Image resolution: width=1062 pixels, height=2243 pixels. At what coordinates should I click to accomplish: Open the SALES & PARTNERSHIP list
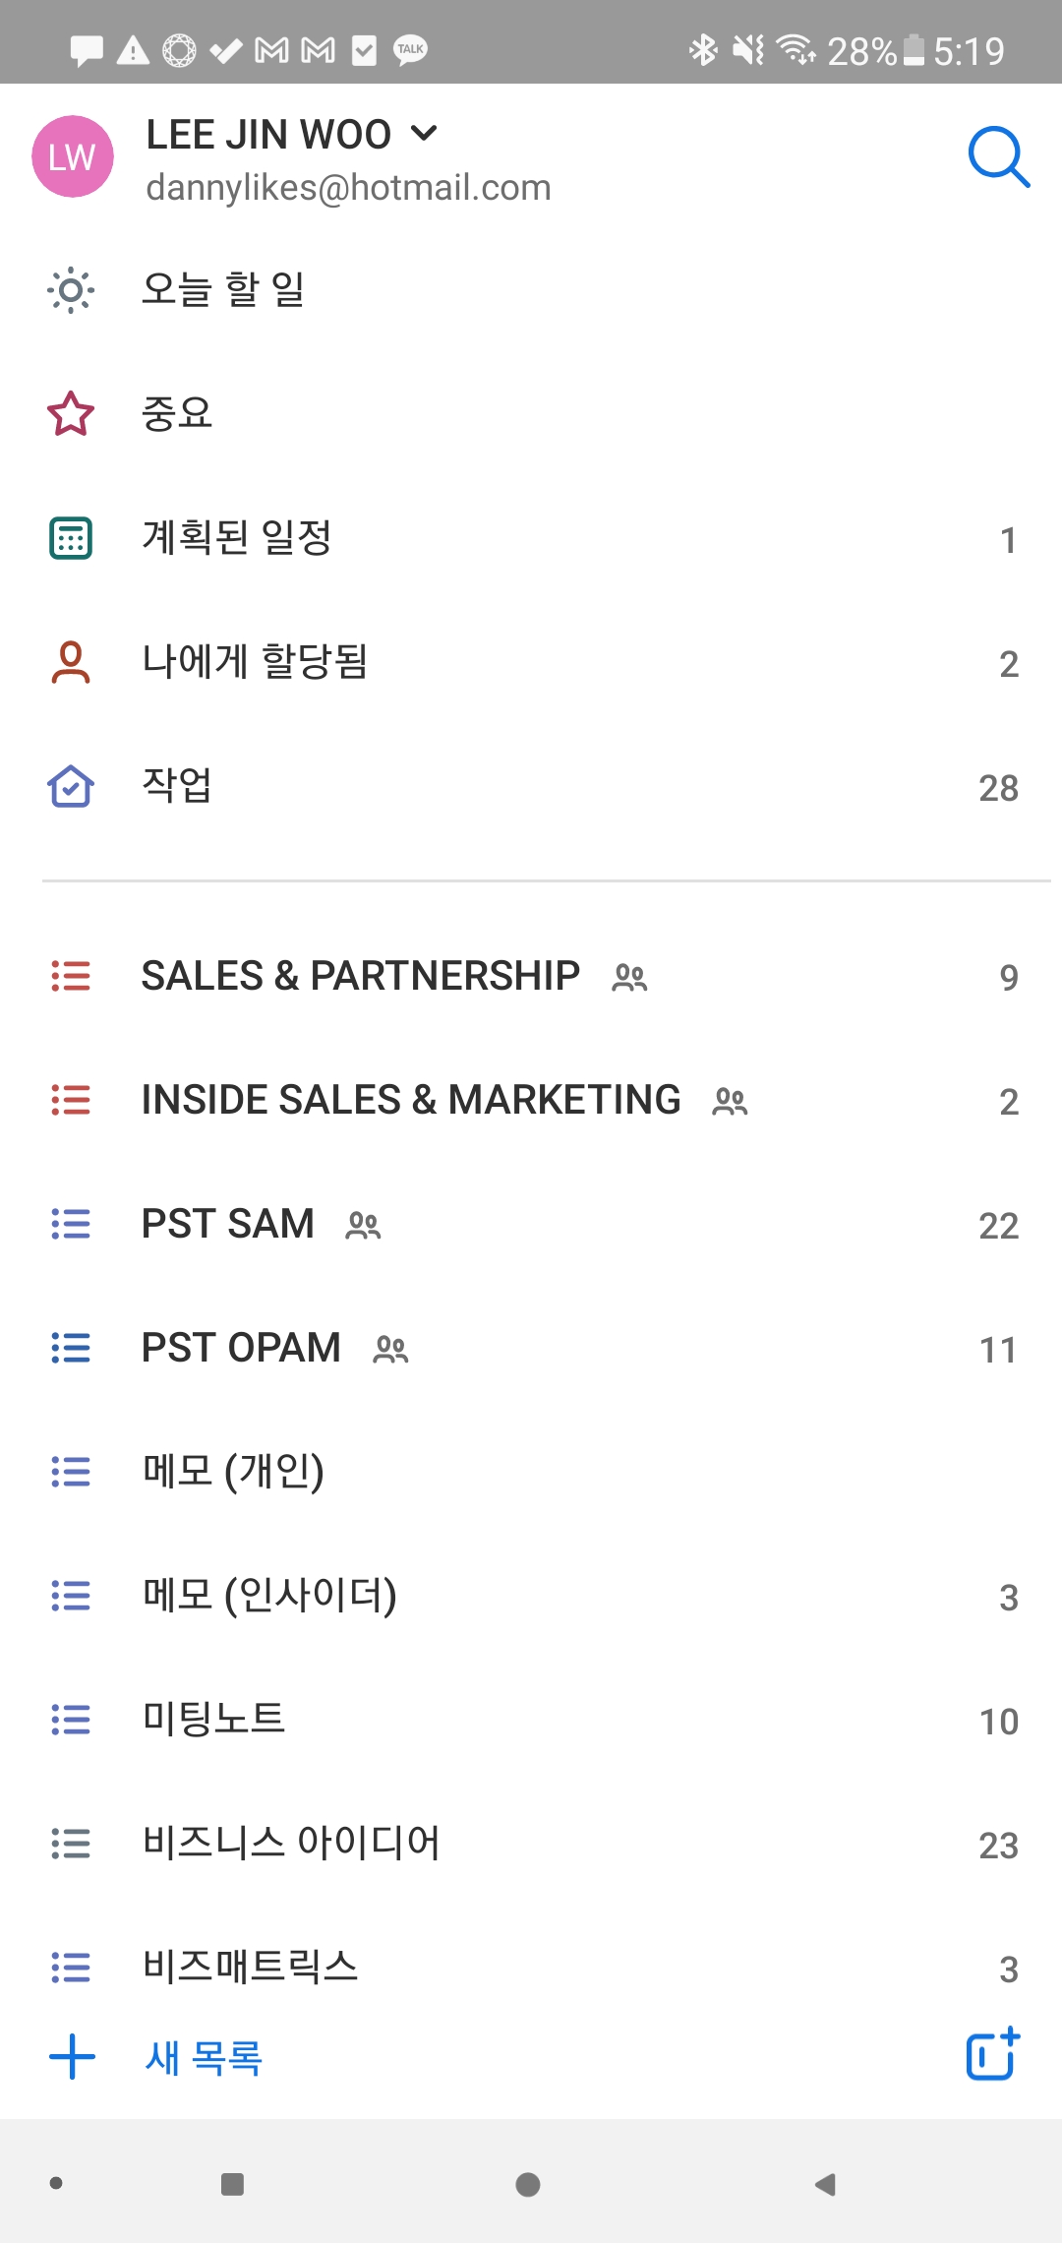361,976
